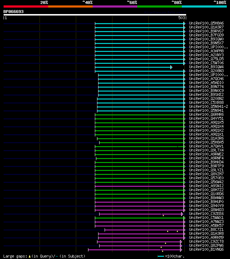Click hit label UniRef100_B8C7Z1
Image resolution: width=230 pixels, height=259 pixels.
(x=206, y=229)
